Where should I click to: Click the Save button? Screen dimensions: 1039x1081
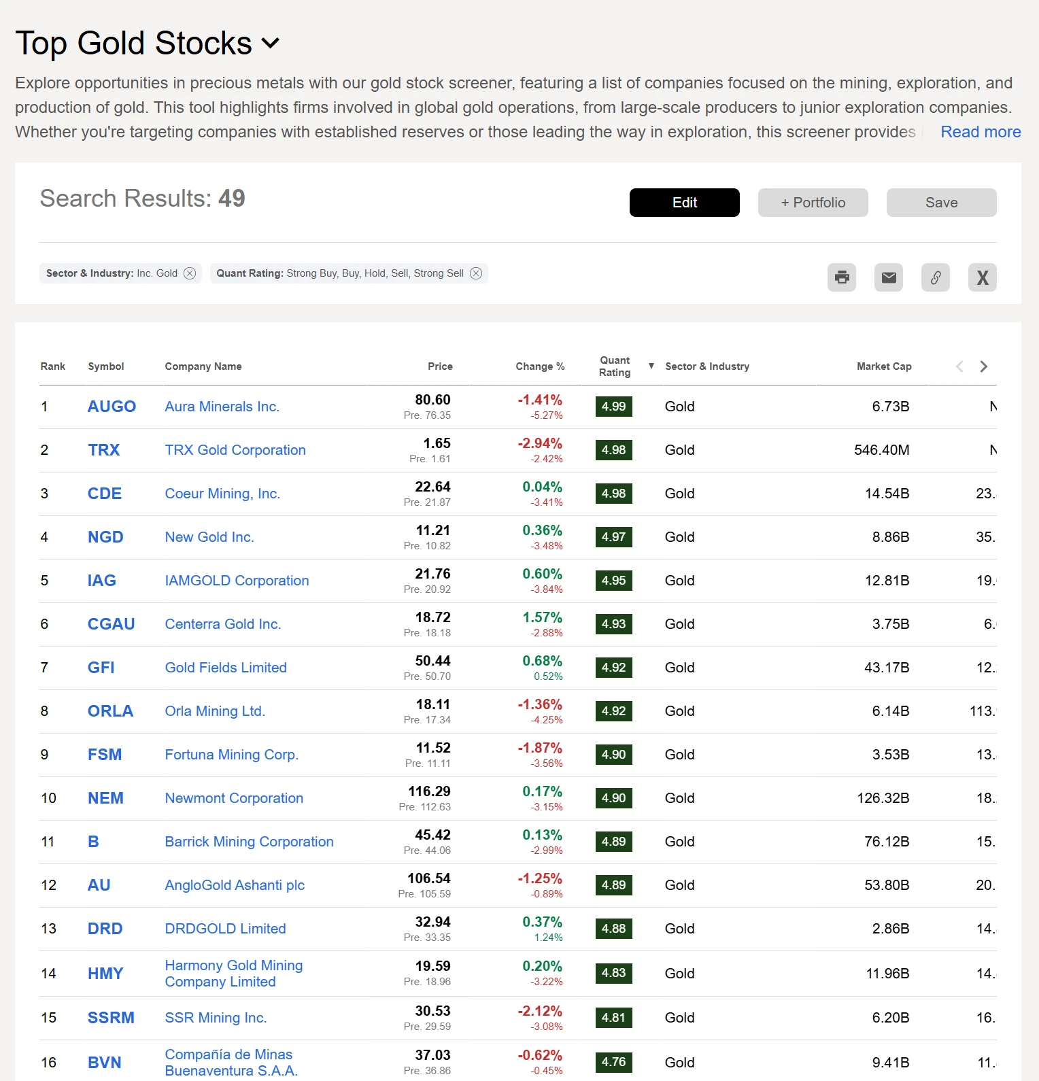pos(941,203)
